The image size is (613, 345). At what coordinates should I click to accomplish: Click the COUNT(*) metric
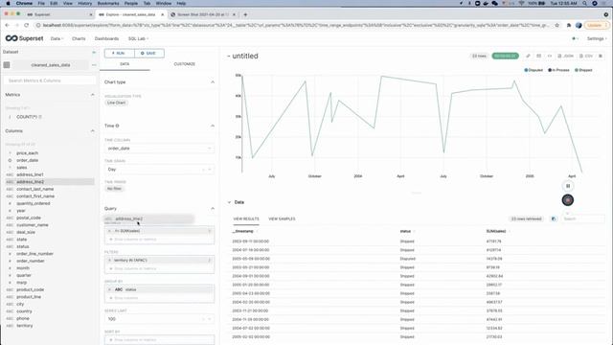pos(27,117)
